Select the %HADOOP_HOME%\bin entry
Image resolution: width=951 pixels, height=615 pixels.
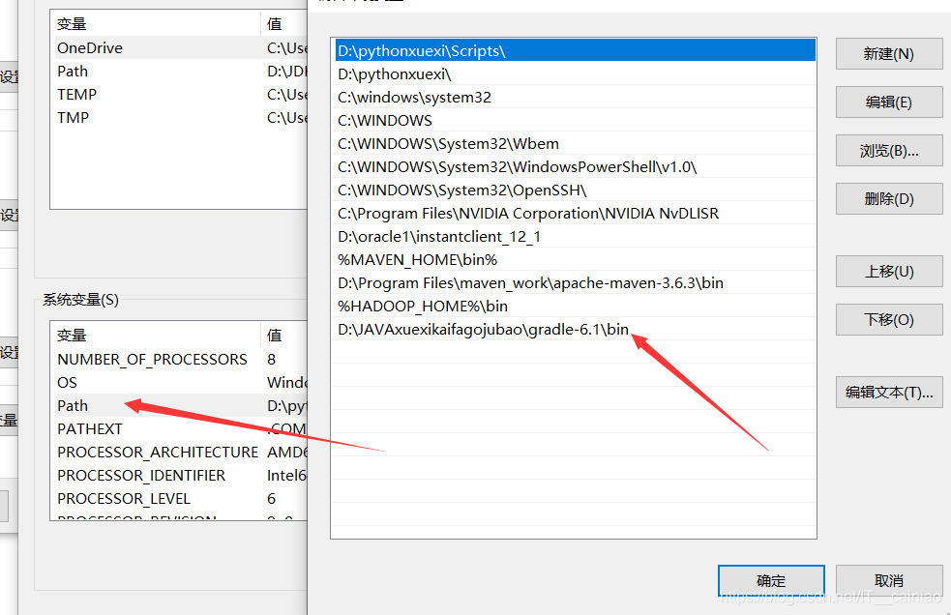click(x=575, y=307)
